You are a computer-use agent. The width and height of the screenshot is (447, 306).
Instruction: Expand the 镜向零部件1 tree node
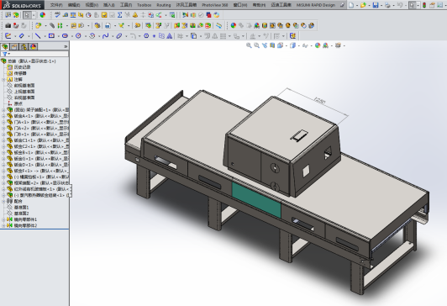(x=3, y=219)
